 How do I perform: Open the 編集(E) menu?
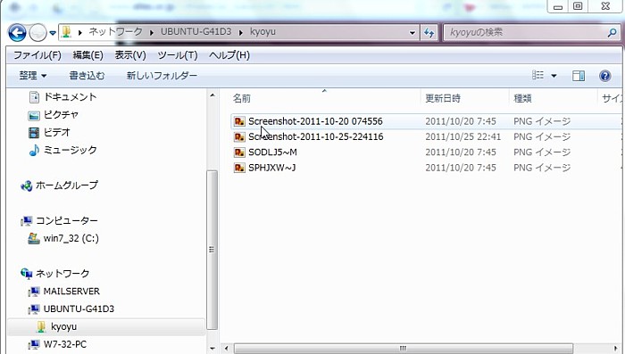pyautogui.click(x=87, y=55)
